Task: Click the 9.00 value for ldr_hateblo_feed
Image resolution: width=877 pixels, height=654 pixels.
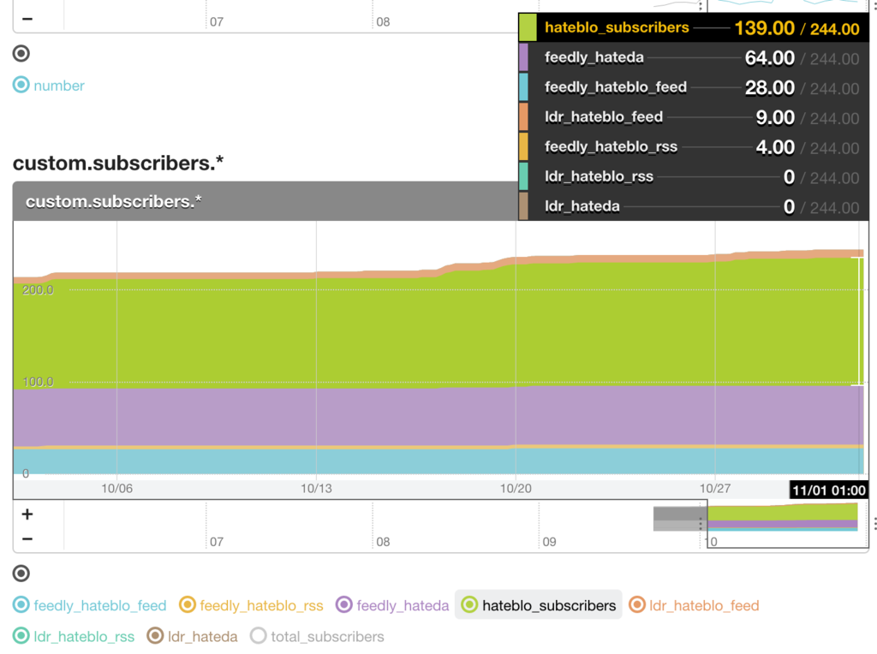Action: point(775,116)
